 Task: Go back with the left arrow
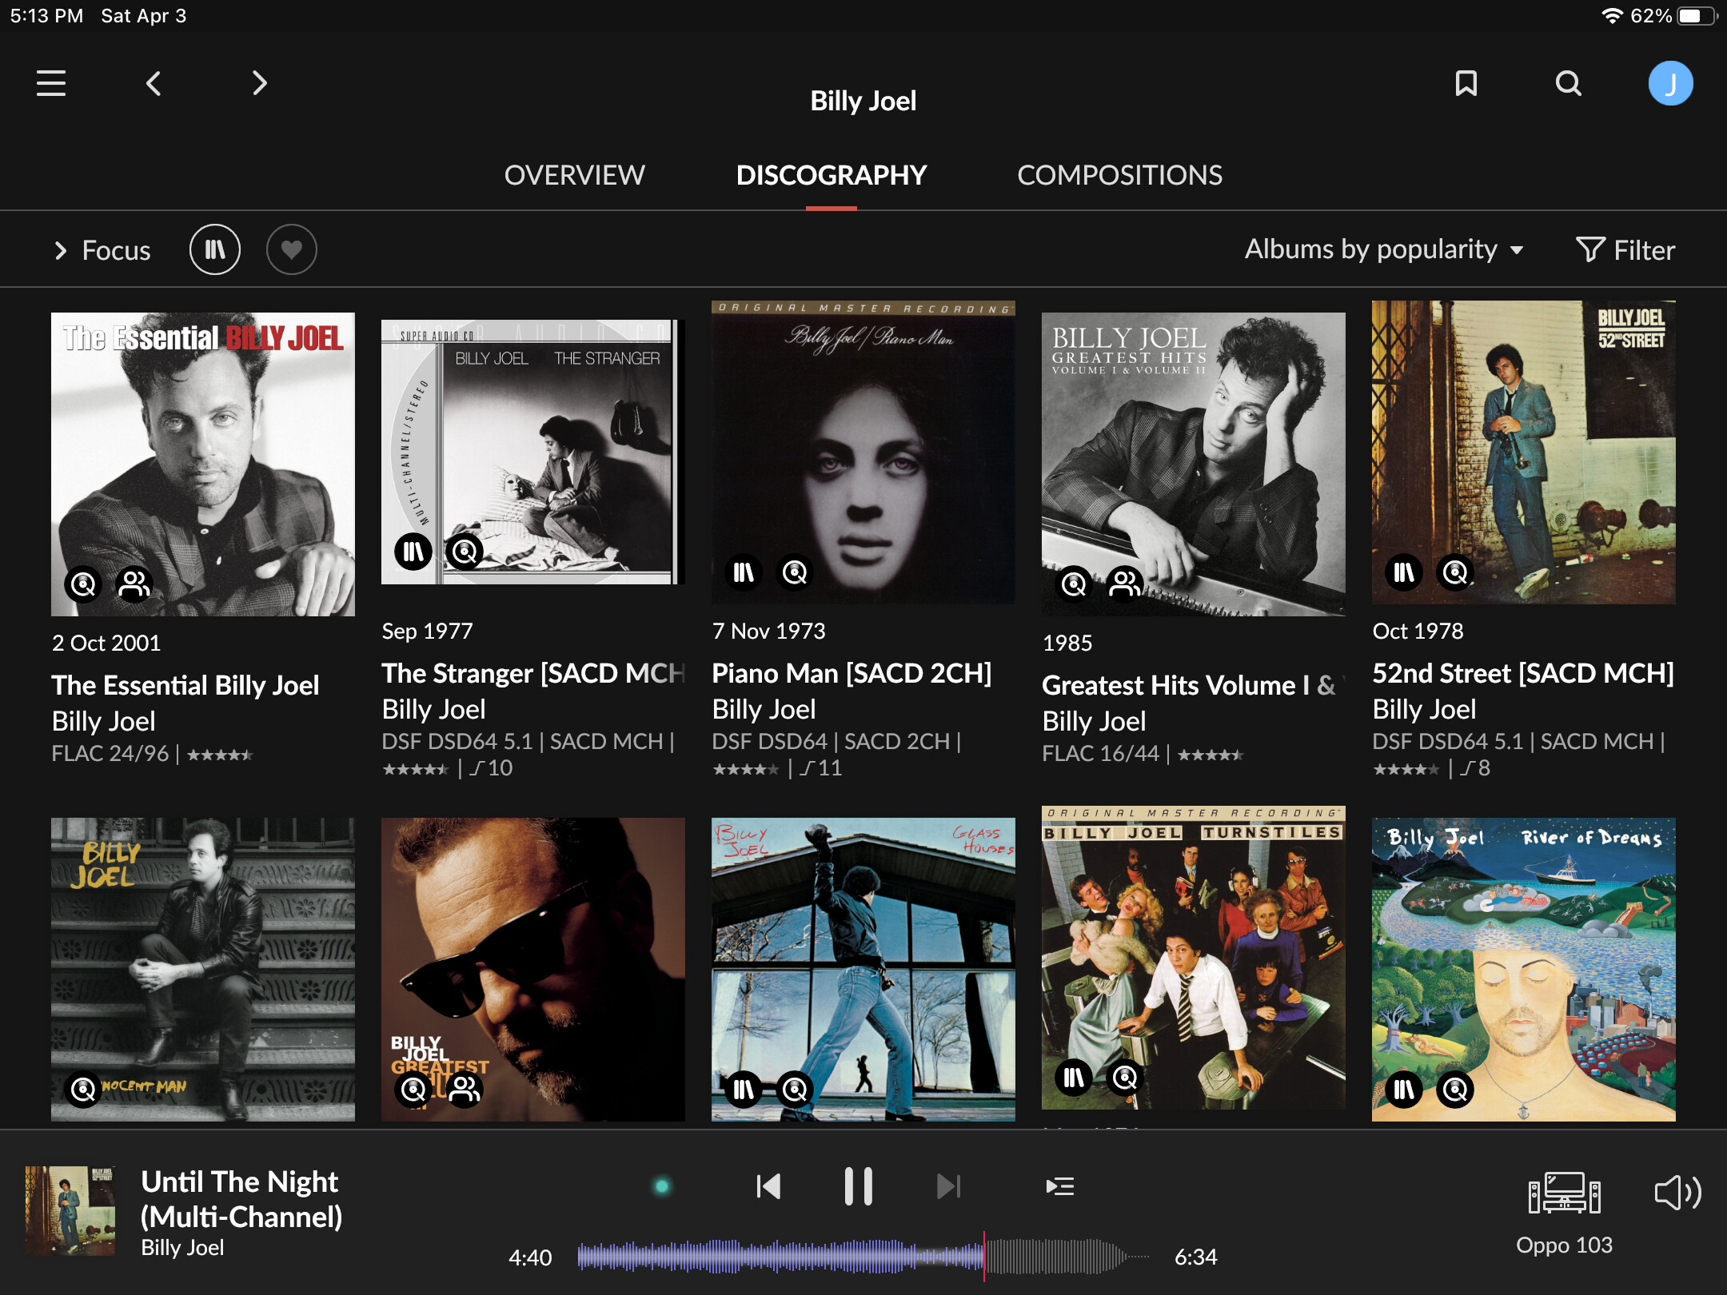[154, 83]
